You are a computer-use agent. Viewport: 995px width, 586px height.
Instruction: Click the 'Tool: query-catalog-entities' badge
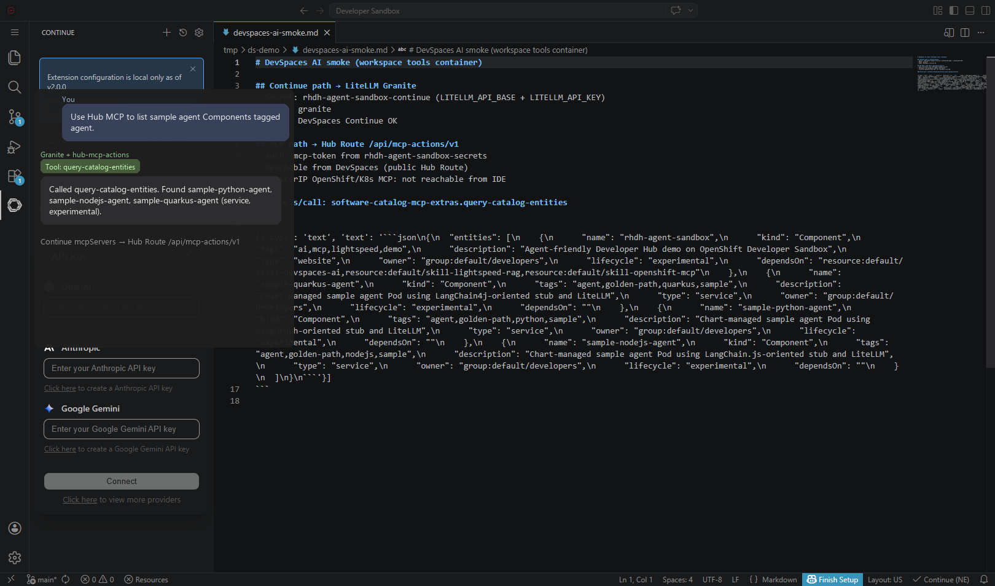pyautogui.click(x=90, y=166)
